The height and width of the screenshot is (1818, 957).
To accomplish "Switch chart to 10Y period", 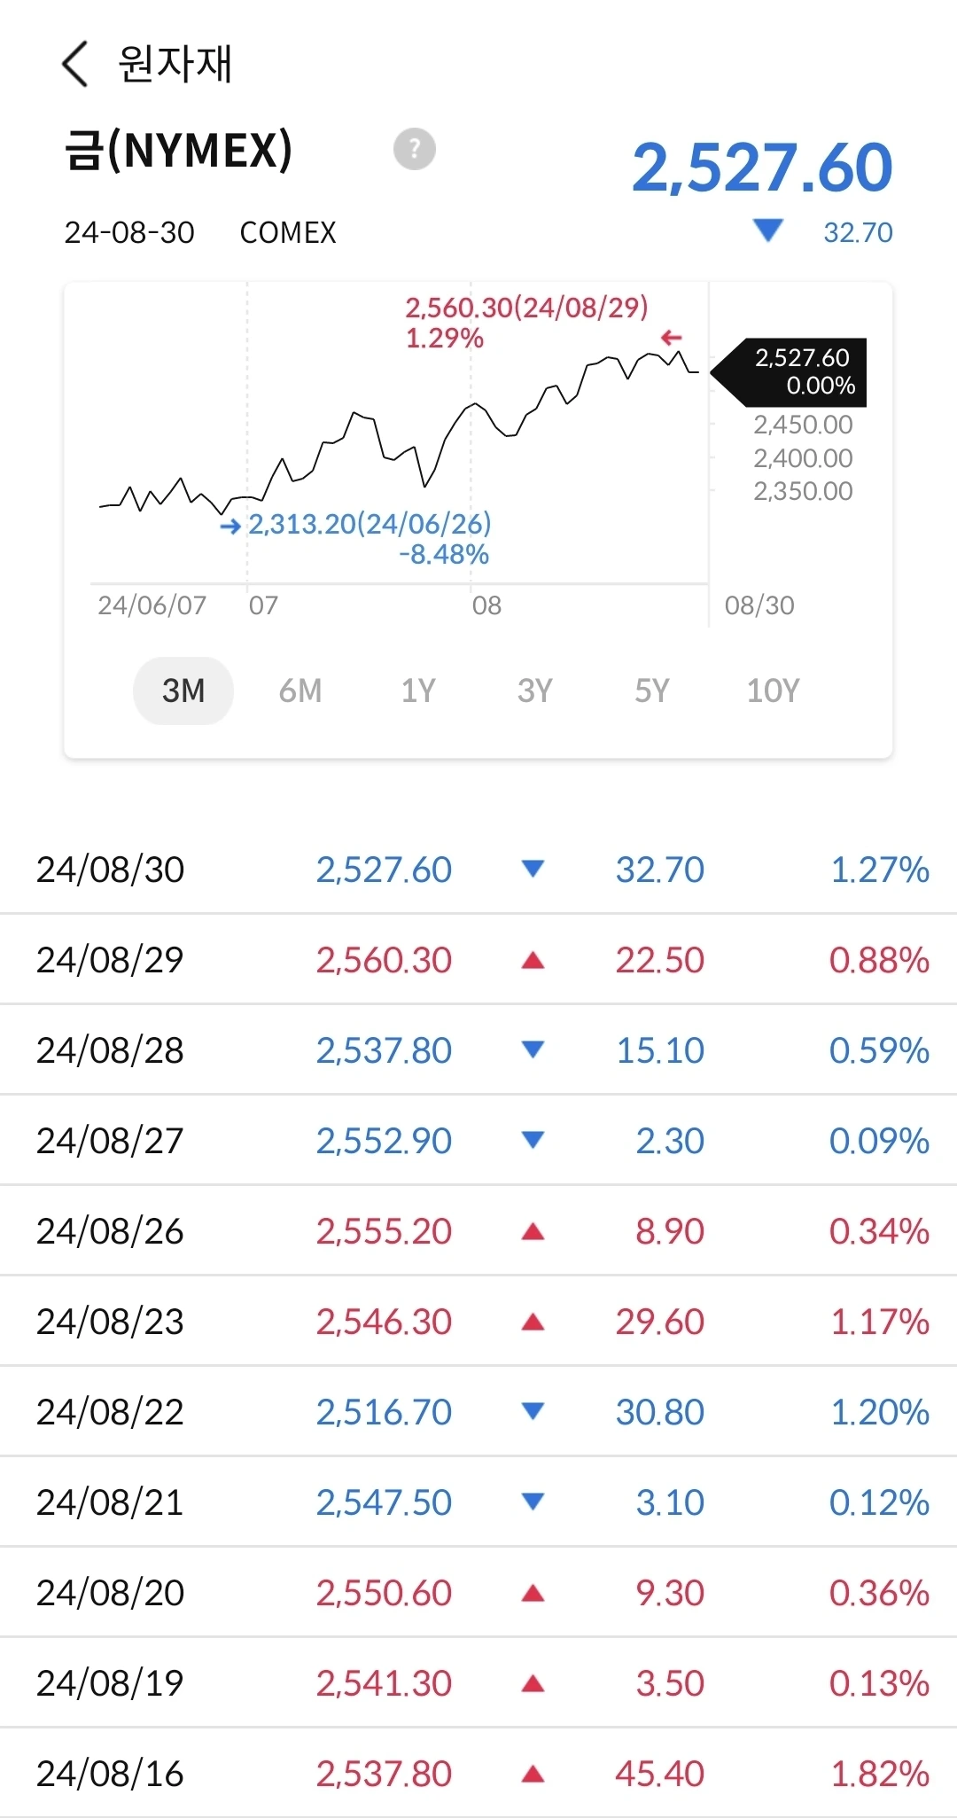I will coord(773,691).
